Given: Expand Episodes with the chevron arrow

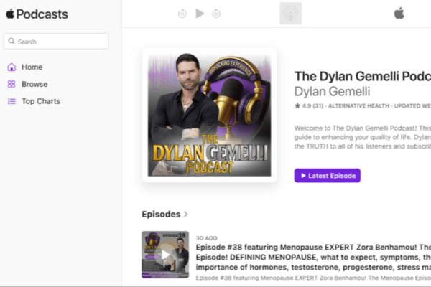Looking at the screenshot, I should 186,215.
